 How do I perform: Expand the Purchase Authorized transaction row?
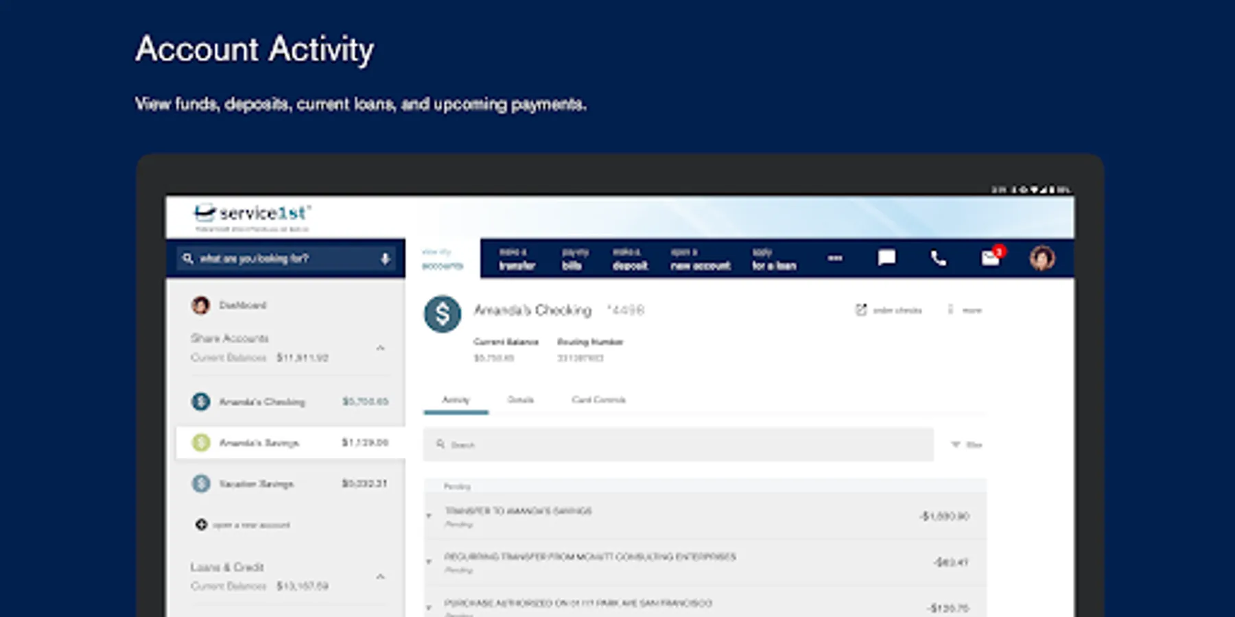click(x=429, y=607)
